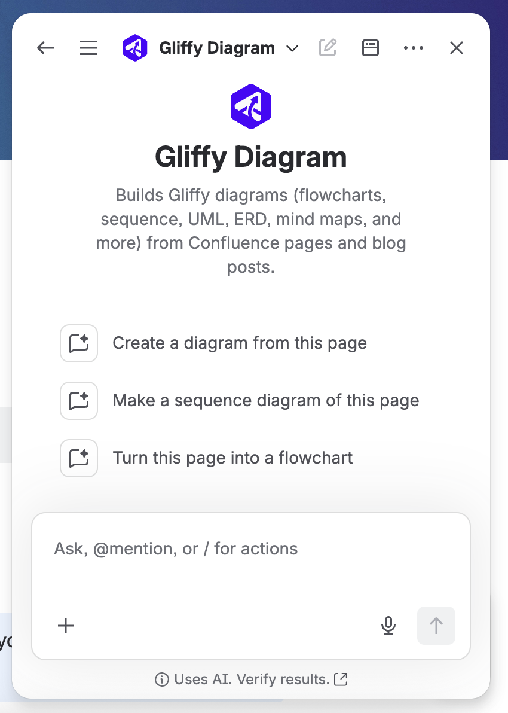Choose "Create a diagram from this page"

click(x=240, y=343)
